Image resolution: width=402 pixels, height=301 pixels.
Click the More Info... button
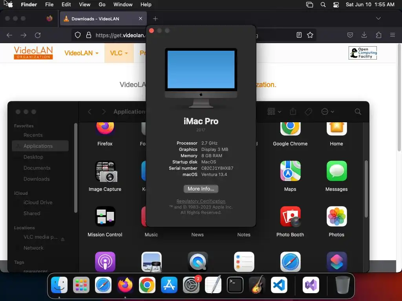[201, 189]
